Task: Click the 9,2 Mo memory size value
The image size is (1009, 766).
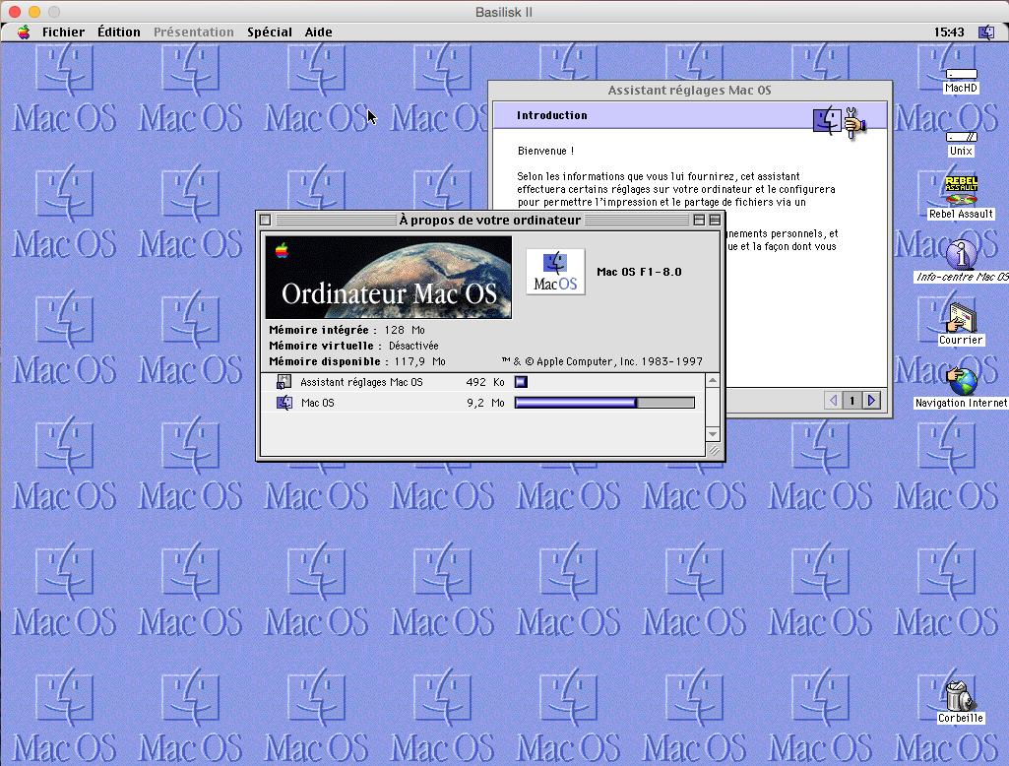Action: tap(485, 403)
